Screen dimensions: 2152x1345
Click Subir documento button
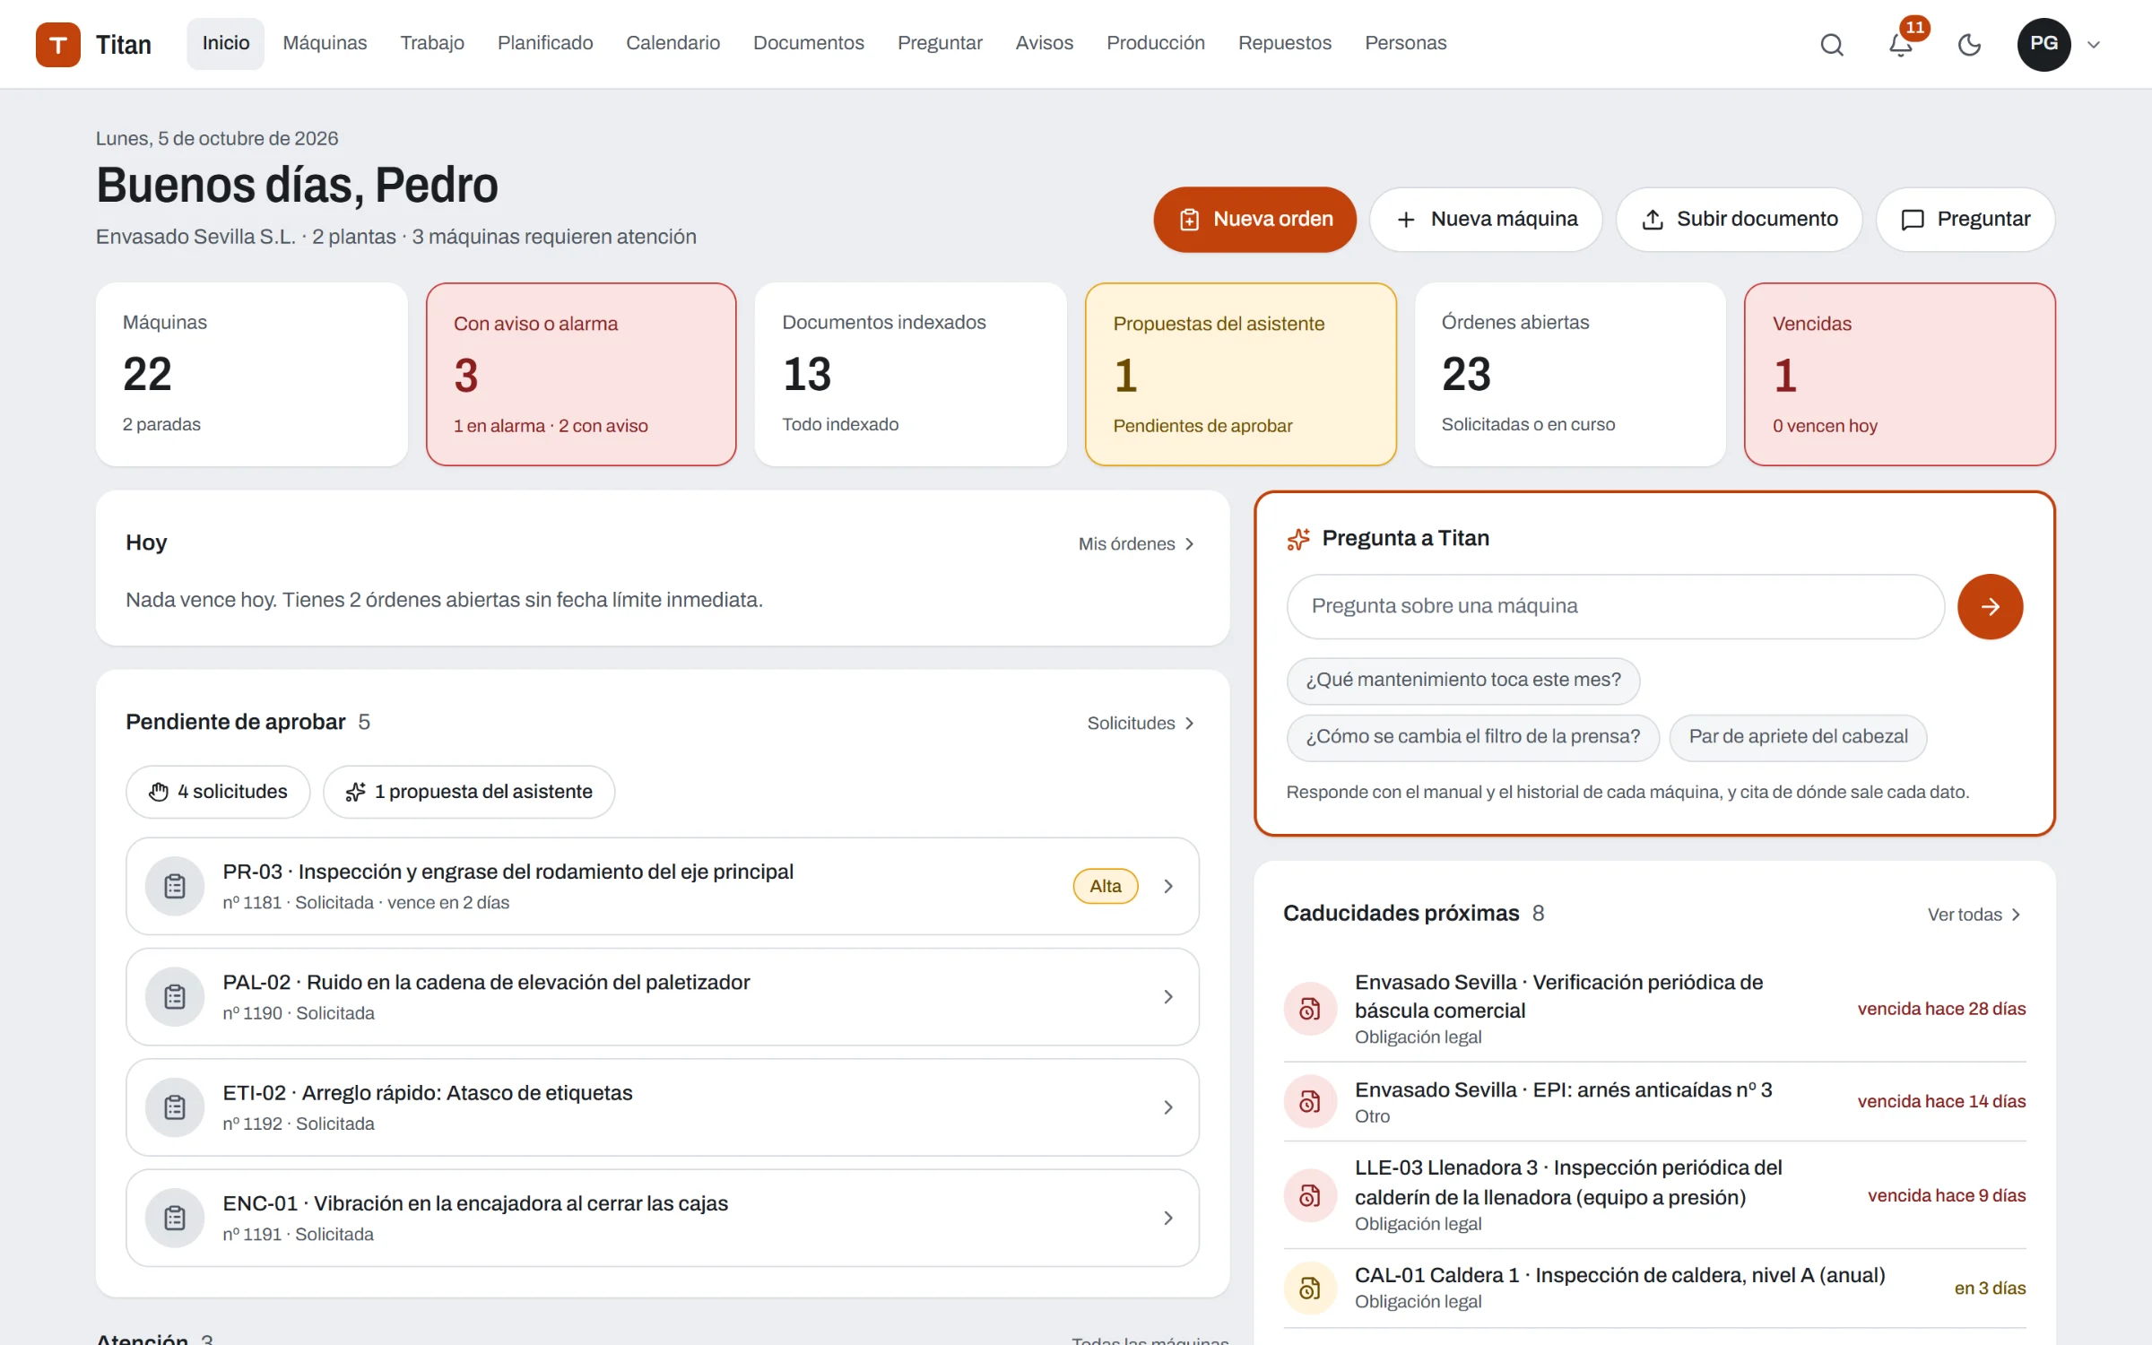pos(1739,220)
